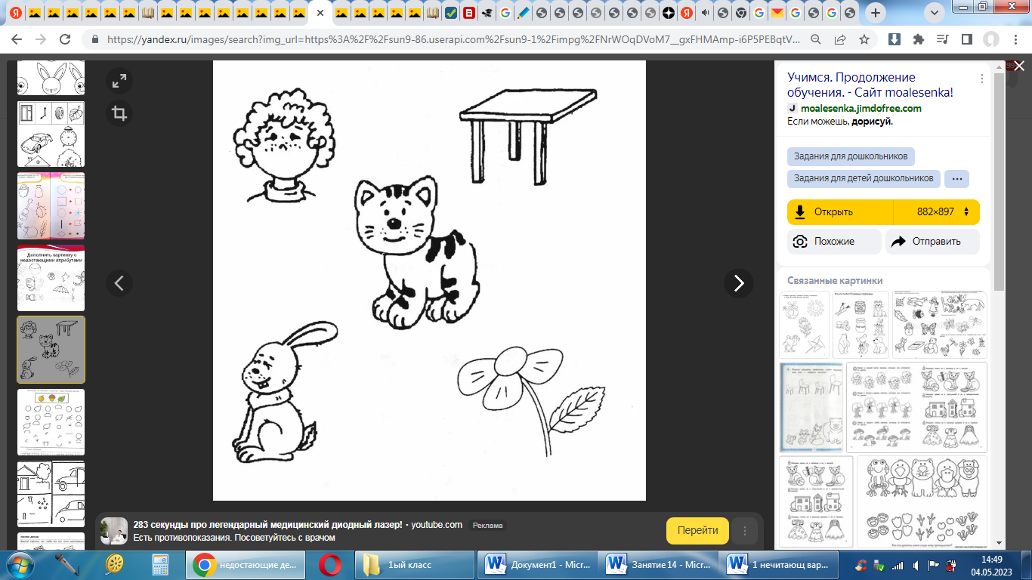This screenshot has height=580, width=1032.
Task: Expand more tags with ellipsis chip
Action: [956, 179]
